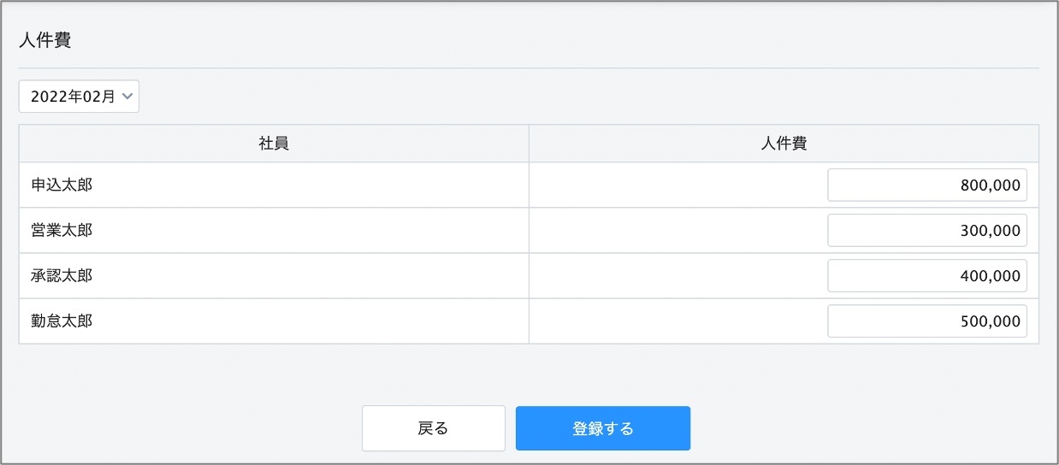Click the 500,000 field for 勤怠太郎

click(x=927, y=321)
